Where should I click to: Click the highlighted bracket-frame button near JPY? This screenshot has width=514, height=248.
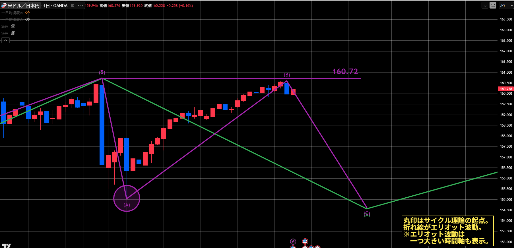click(x=493, y=5)
